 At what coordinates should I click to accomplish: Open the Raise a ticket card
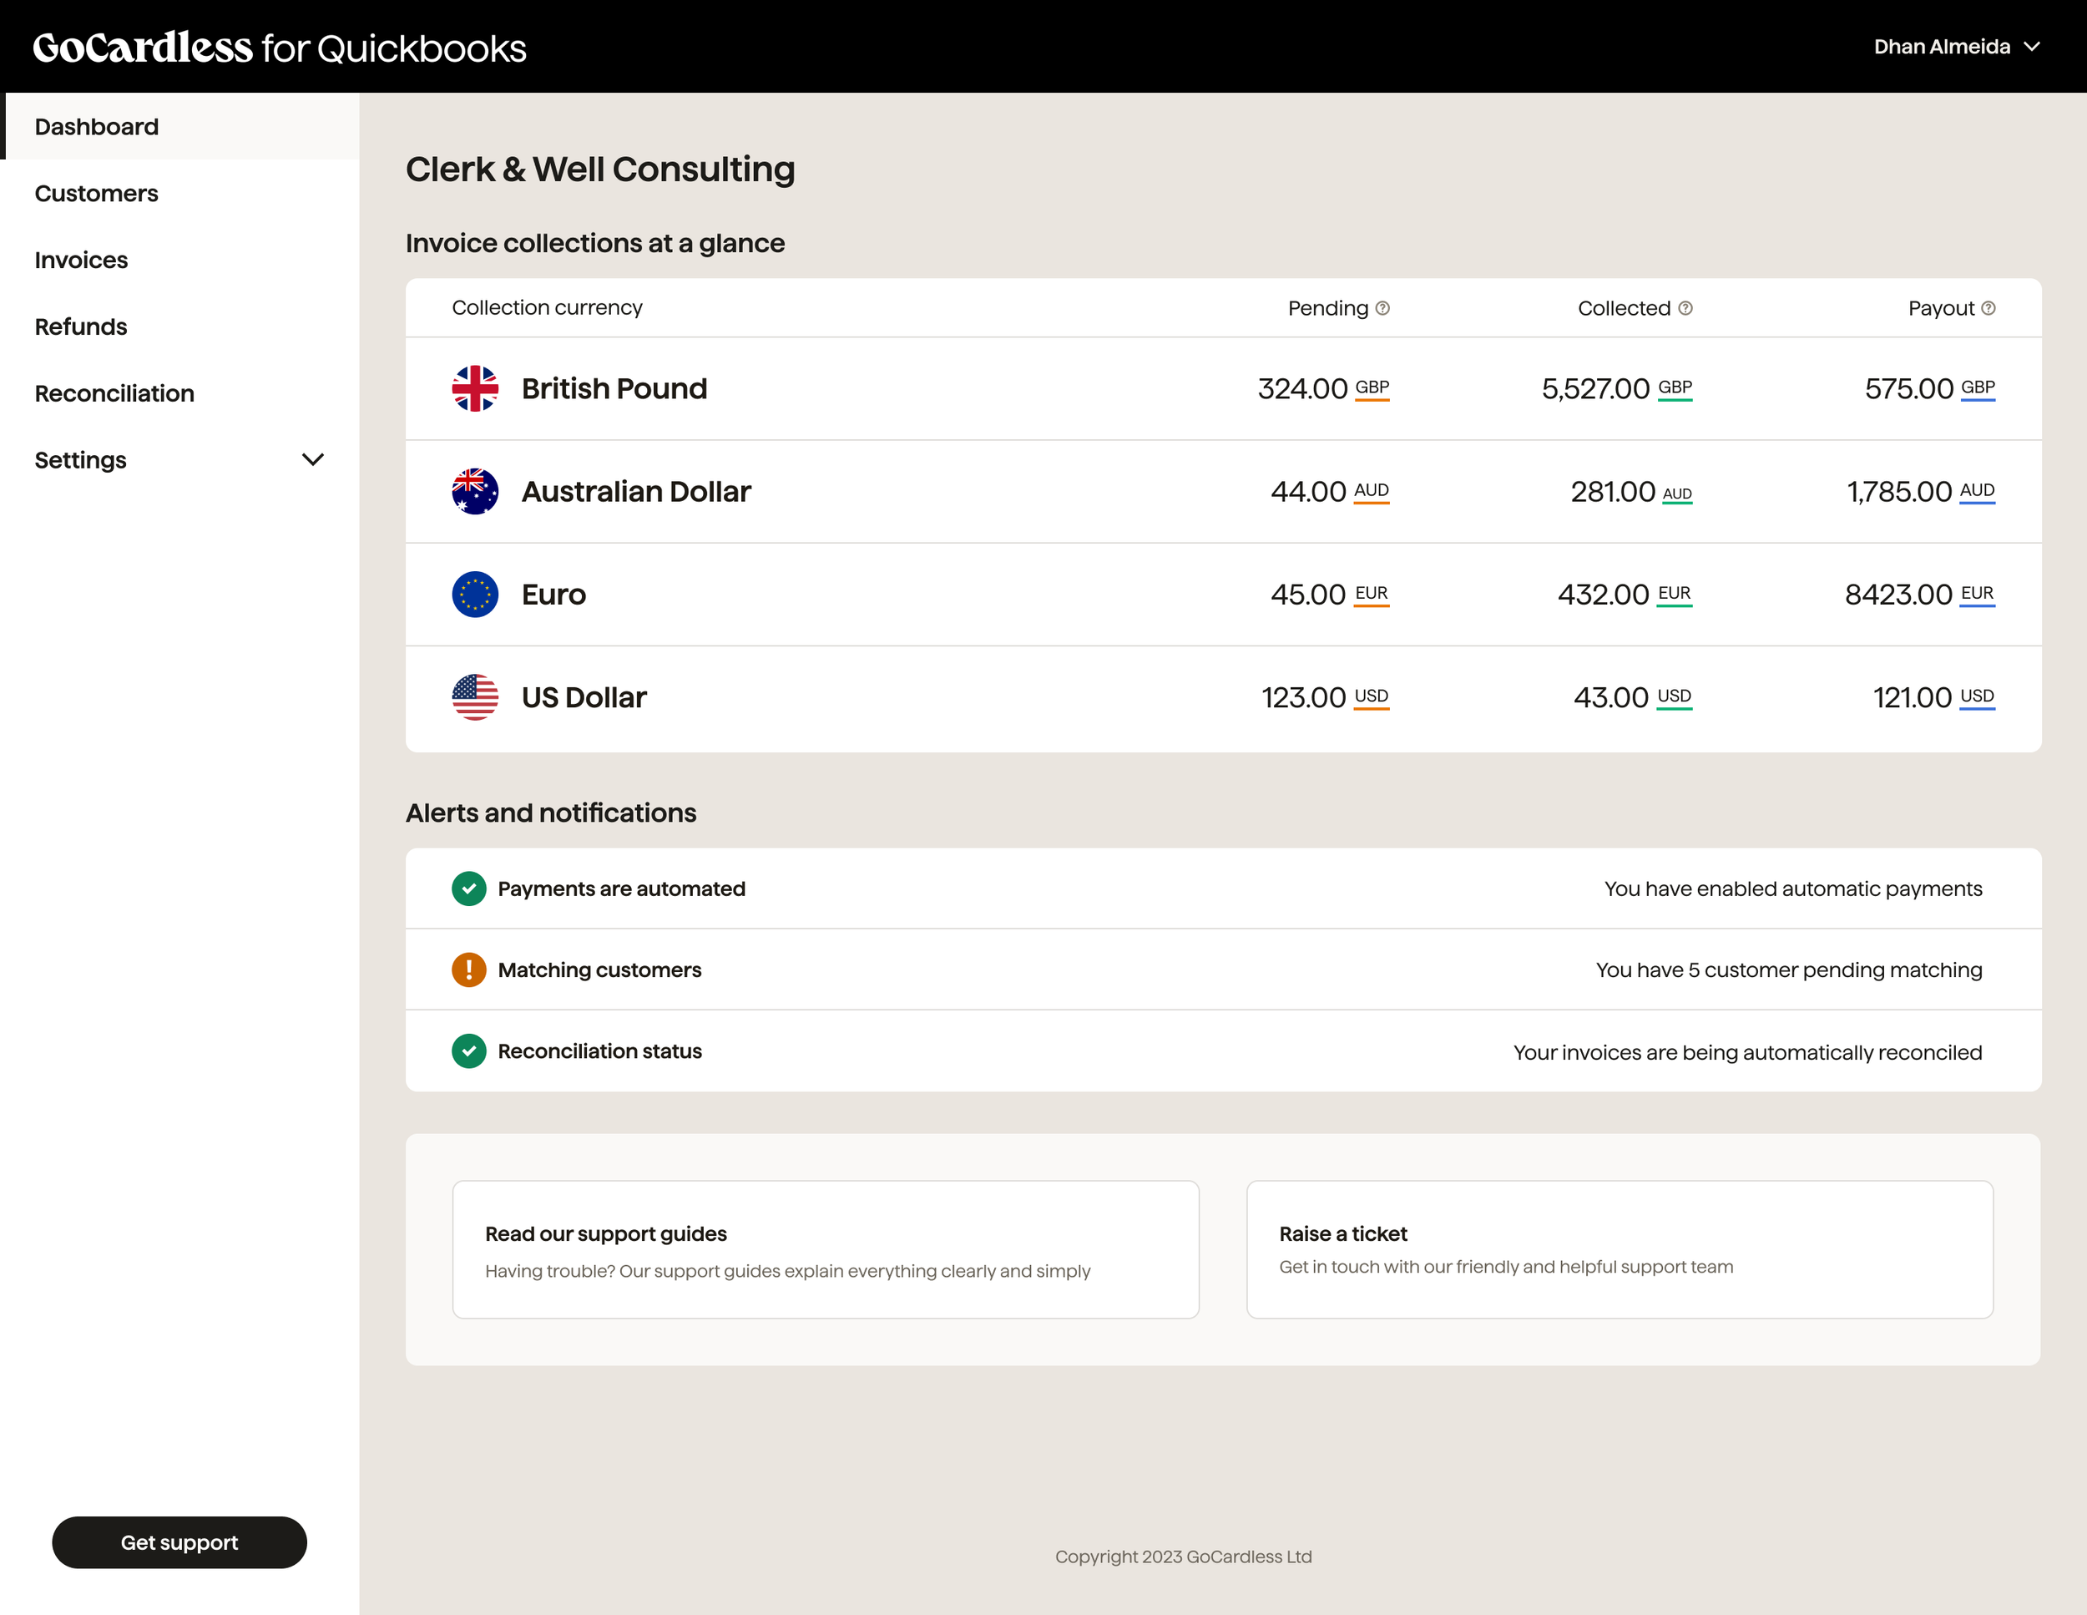click(x=1620, y=1249)
